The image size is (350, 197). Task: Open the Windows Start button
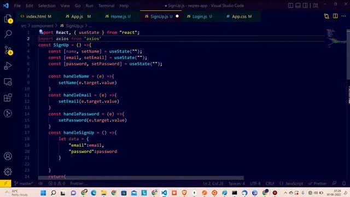point(43,193)
